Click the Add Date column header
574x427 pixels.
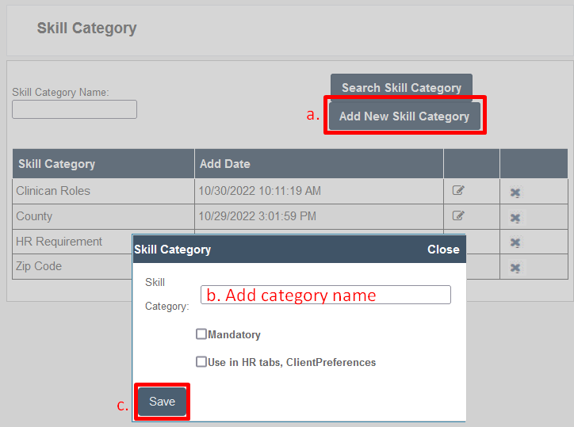[x=319, y=163]
